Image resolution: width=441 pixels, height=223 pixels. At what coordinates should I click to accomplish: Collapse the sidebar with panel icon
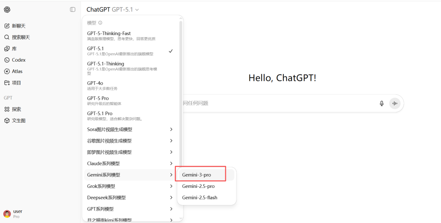coord(73,9)
